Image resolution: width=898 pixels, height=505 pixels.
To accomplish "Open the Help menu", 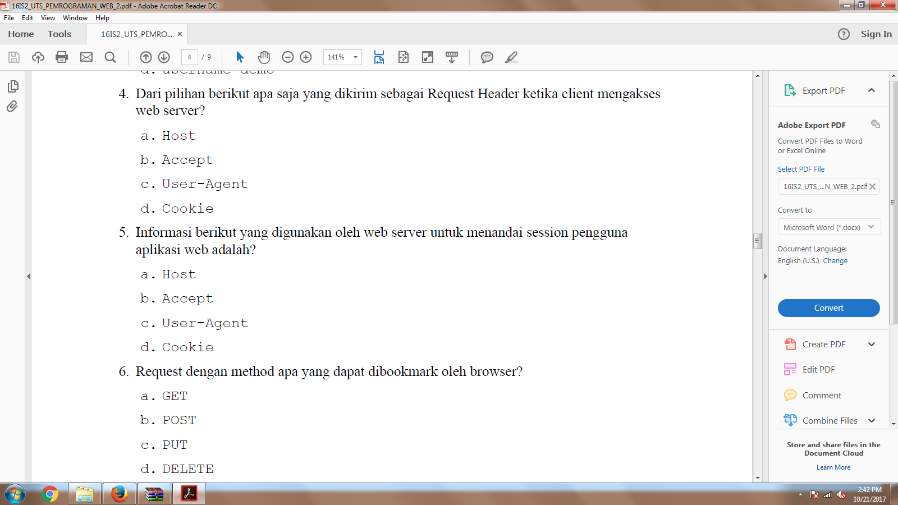I will tap(102, 18).
